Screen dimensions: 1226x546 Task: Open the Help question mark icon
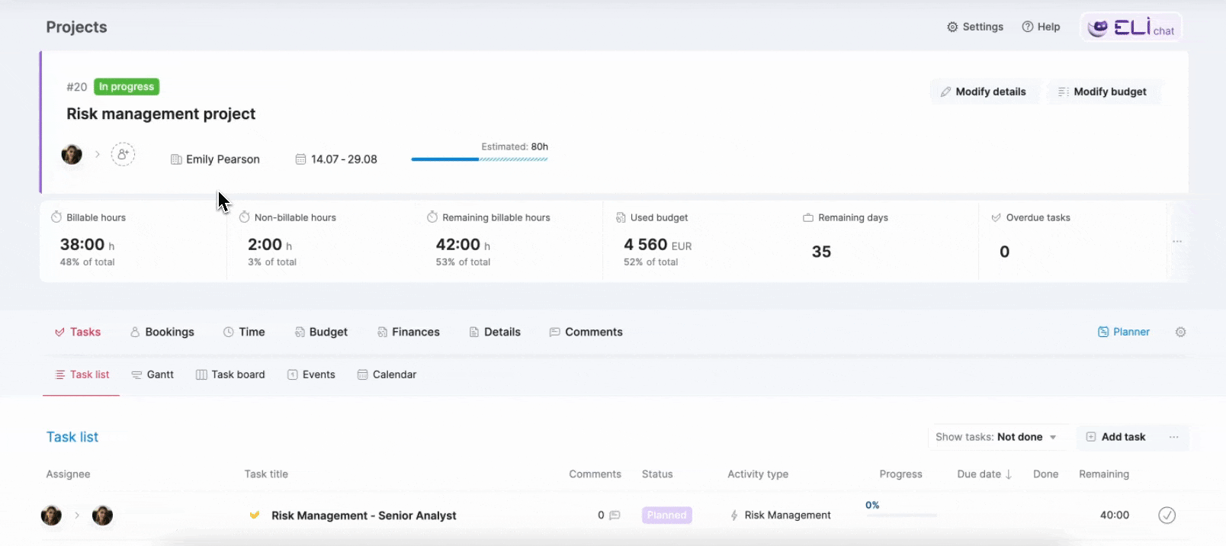[x=1028, y=27]
